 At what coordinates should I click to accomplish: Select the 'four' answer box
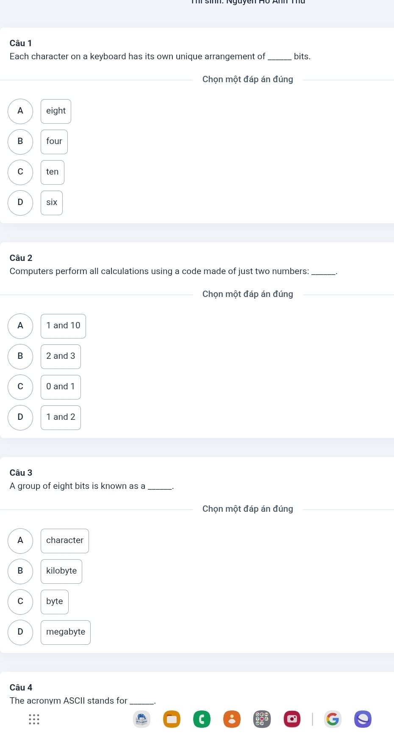(x=54, y=141)
